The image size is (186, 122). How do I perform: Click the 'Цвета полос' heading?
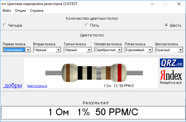(x=92, y=35)
